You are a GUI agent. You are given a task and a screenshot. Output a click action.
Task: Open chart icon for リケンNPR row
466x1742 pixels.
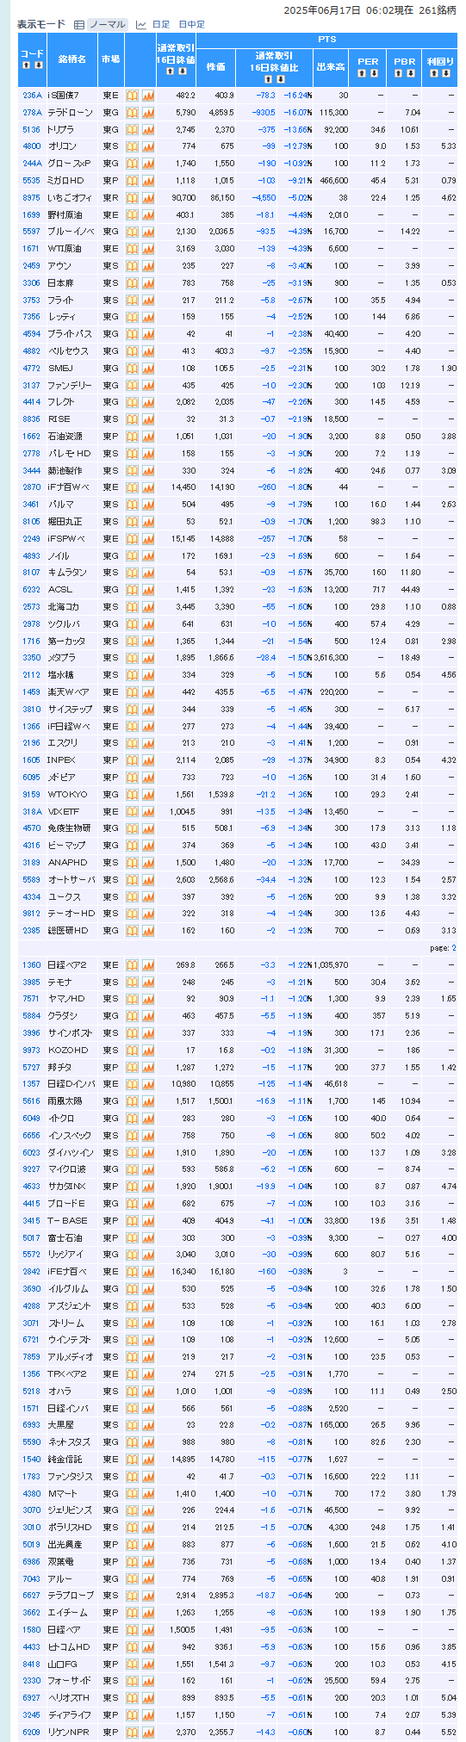coord(147,1733)
